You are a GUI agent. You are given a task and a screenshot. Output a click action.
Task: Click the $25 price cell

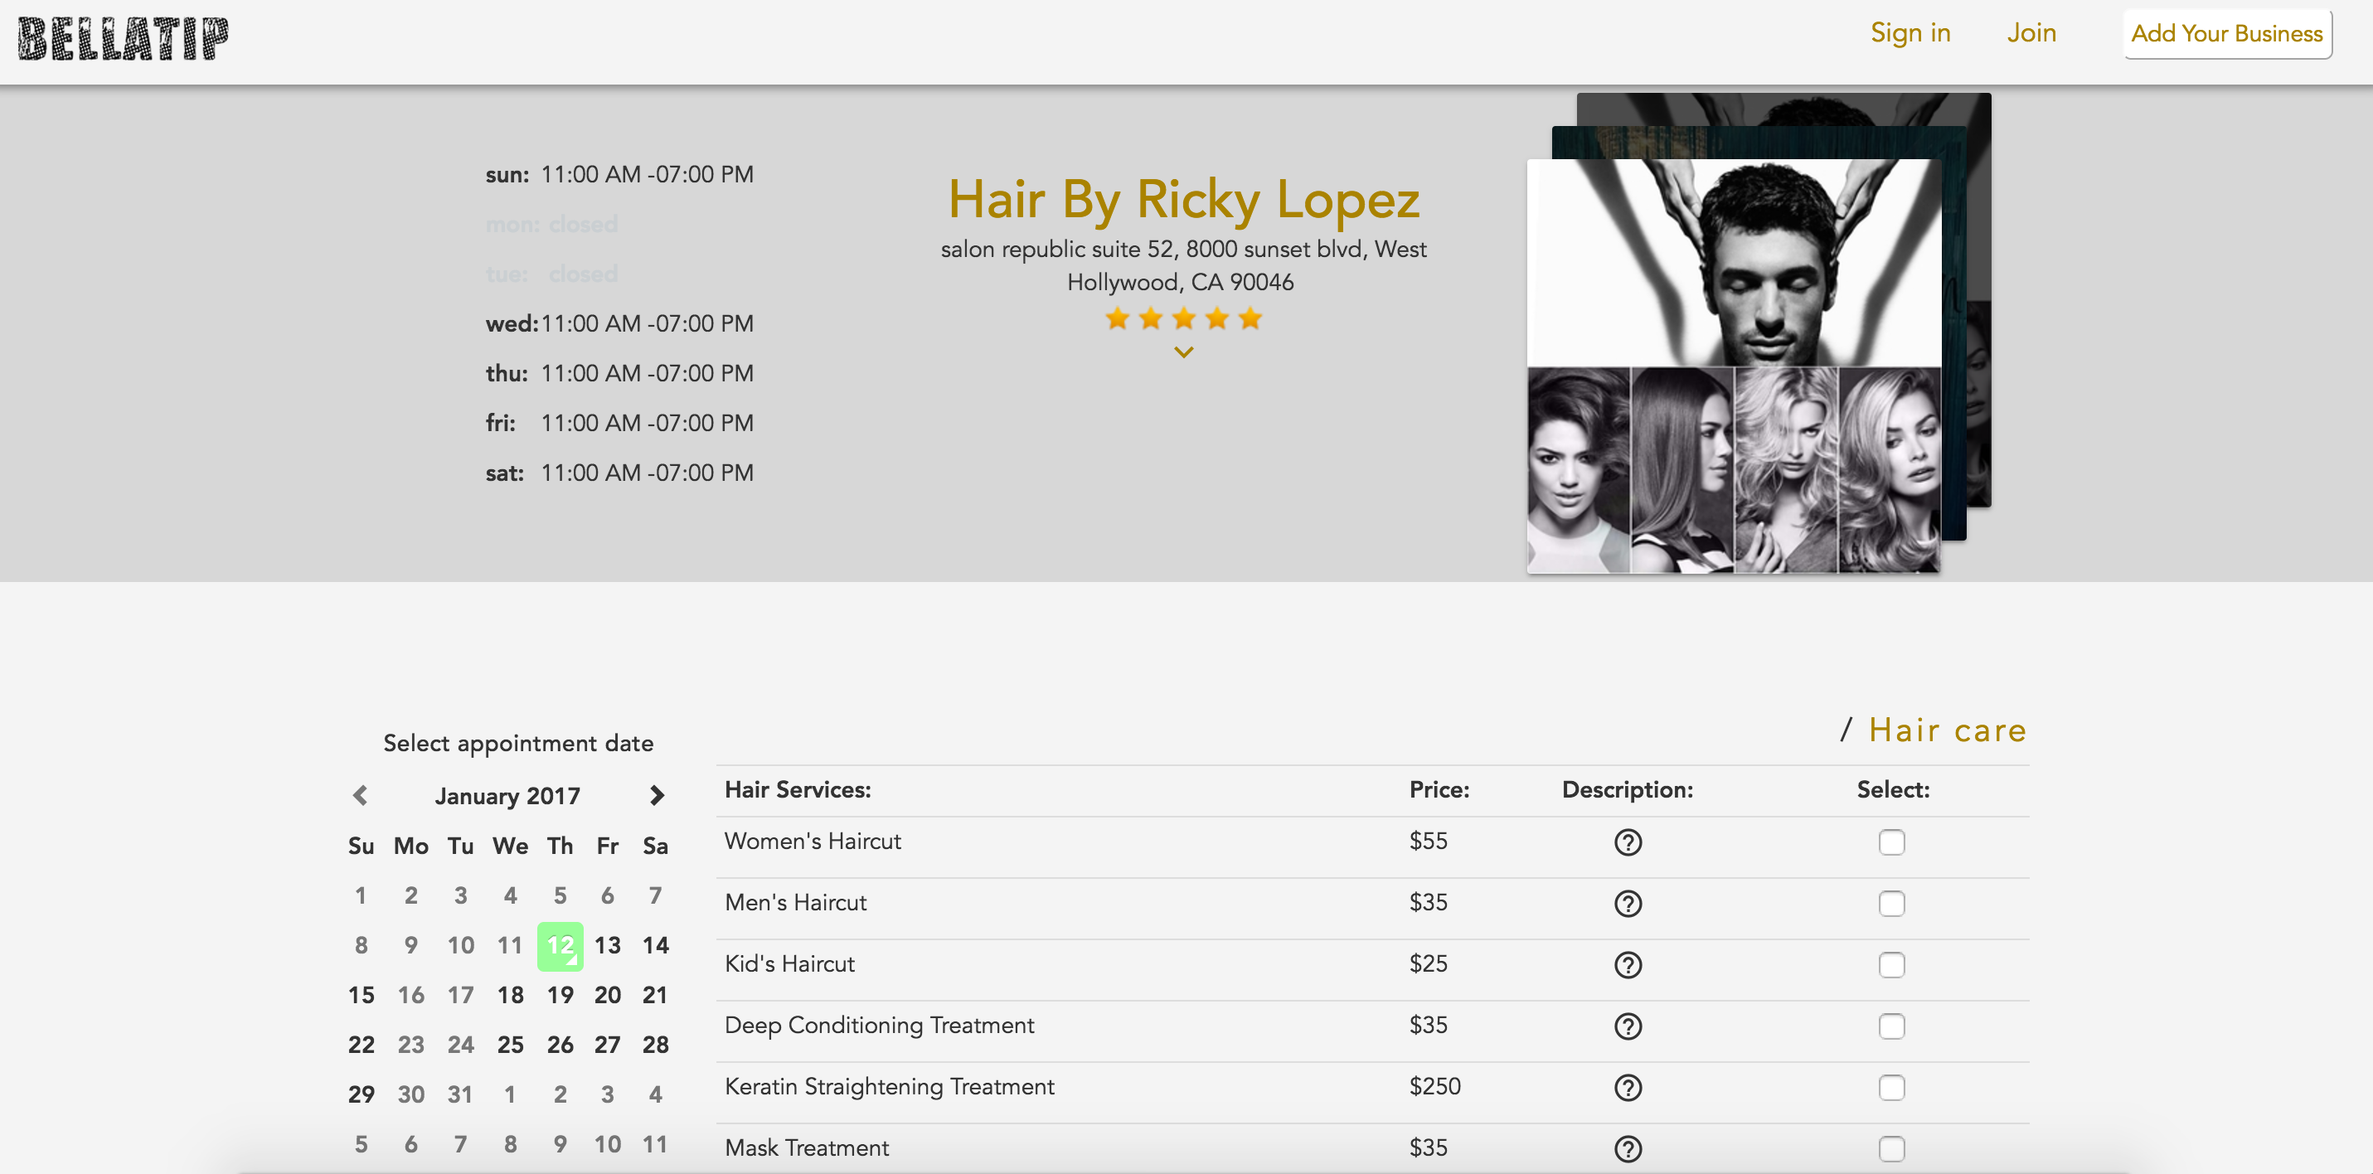point(1428,964)
